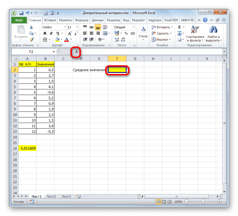Toggle underline with the Ч button
Image resolution: width=238 pixels, height=216 pixels.
point(58,33)
